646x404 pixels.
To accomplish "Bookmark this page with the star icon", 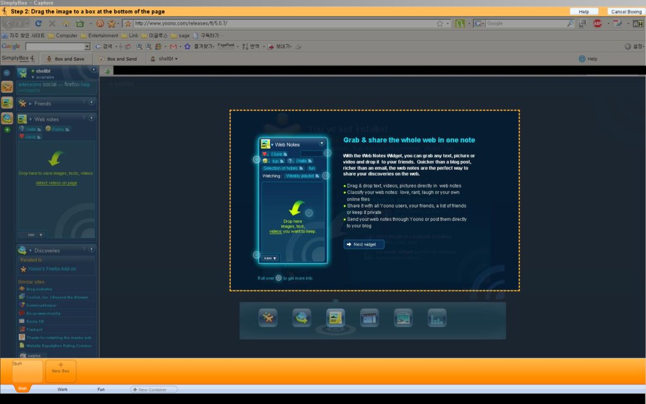I will pos(440,23).
